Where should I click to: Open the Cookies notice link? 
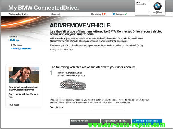[120, 14]
